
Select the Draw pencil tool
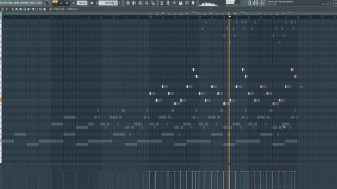point(13,9)
